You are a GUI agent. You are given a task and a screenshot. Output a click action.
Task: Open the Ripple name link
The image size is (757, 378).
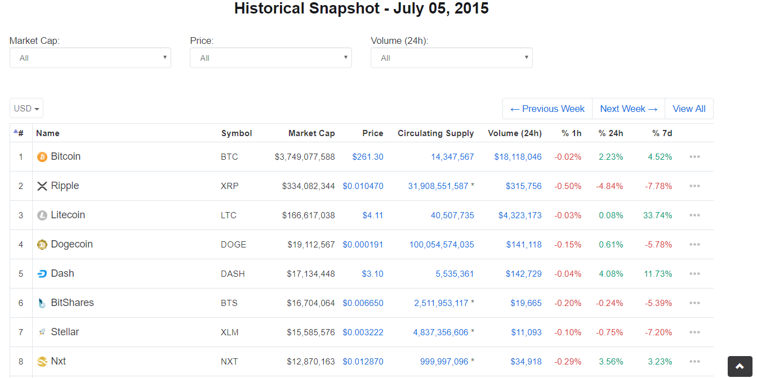click(65, 186)
